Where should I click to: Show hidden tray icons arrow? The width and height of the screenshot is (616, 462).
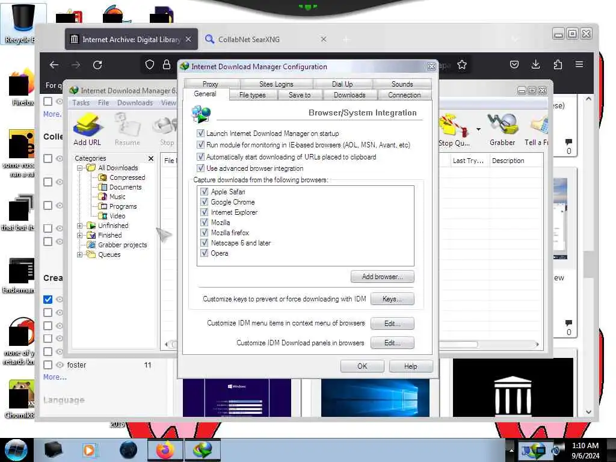point(511,450)
